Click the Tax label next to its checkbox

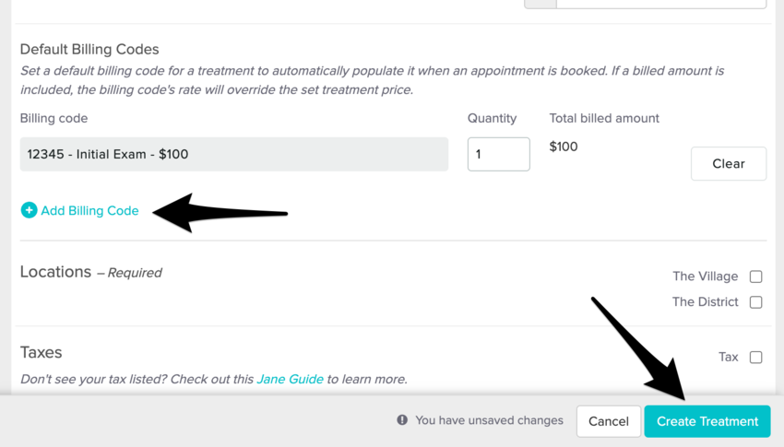[x=729, y=358]
